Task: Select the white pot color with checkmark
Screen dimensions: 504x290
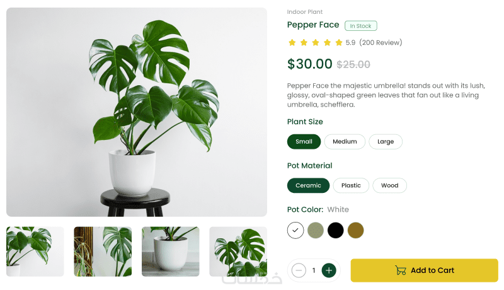Action: (x=295, y=230)
